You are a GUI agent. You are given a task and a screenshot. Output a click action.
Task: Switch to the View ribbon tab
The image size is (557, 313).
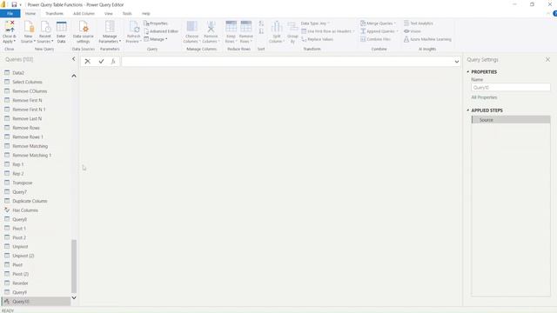pyautogui.click(x=109, y=14)
